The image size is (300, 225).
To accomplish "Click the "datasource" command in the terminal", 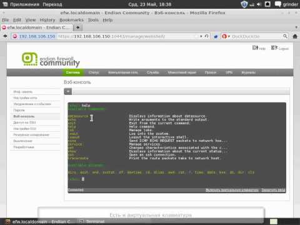I will click(78, 116).
